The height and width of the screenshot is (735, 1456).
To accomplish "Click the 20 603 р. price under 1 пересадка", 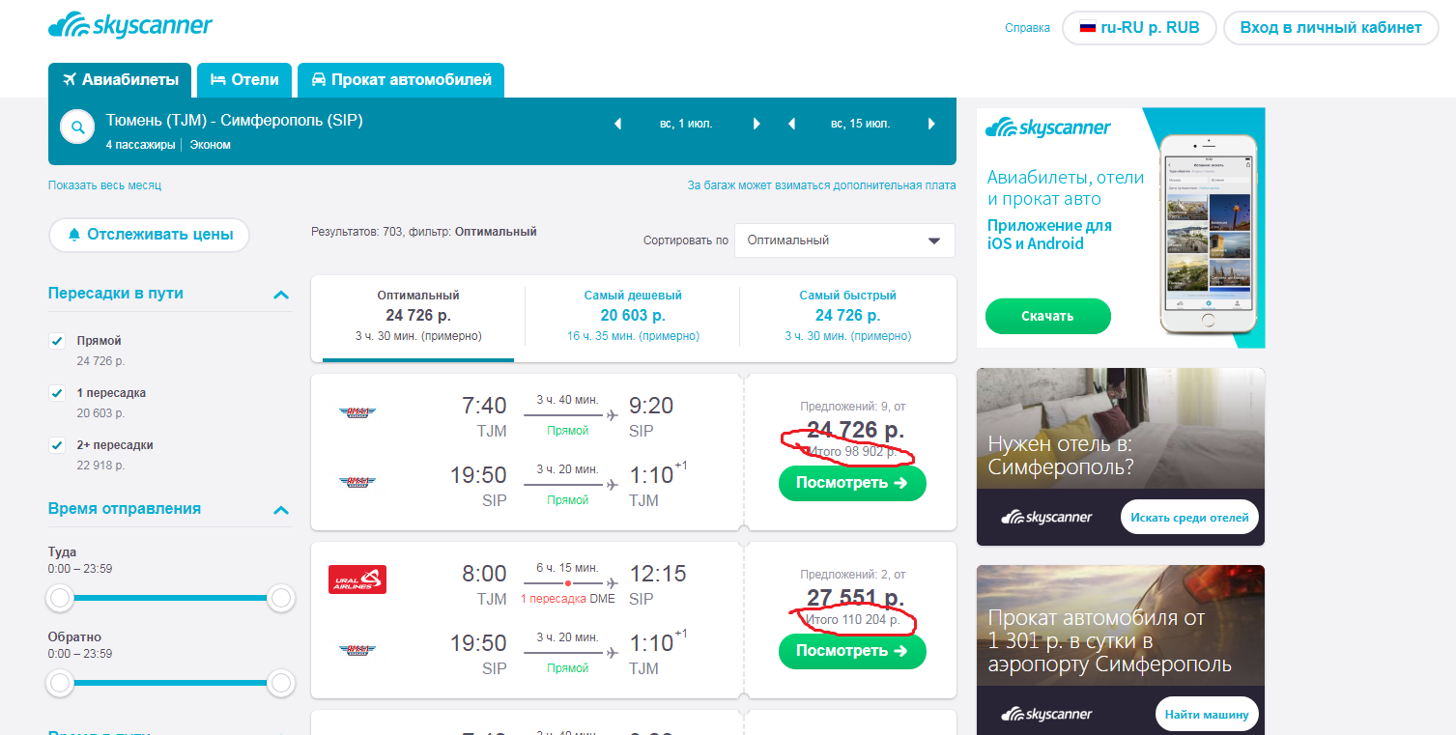I will (101, 413).
